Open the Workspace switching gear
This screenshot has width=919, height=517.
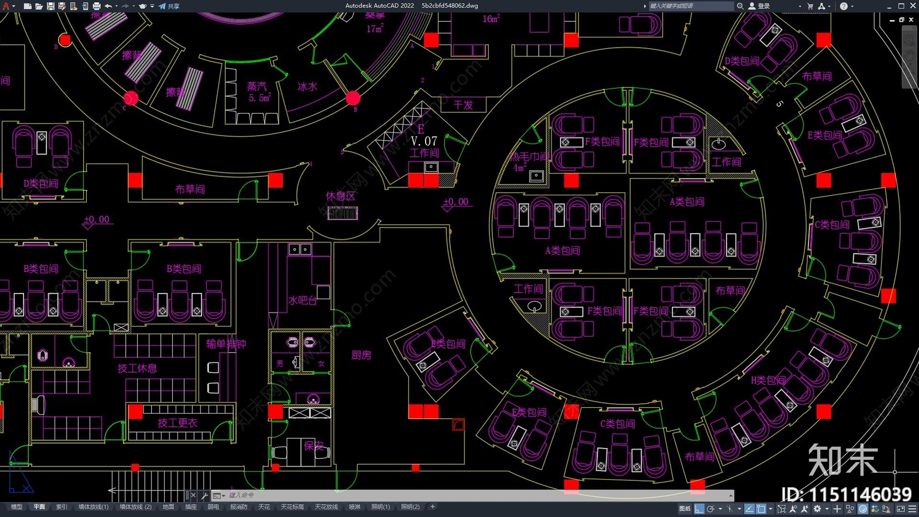817,508
